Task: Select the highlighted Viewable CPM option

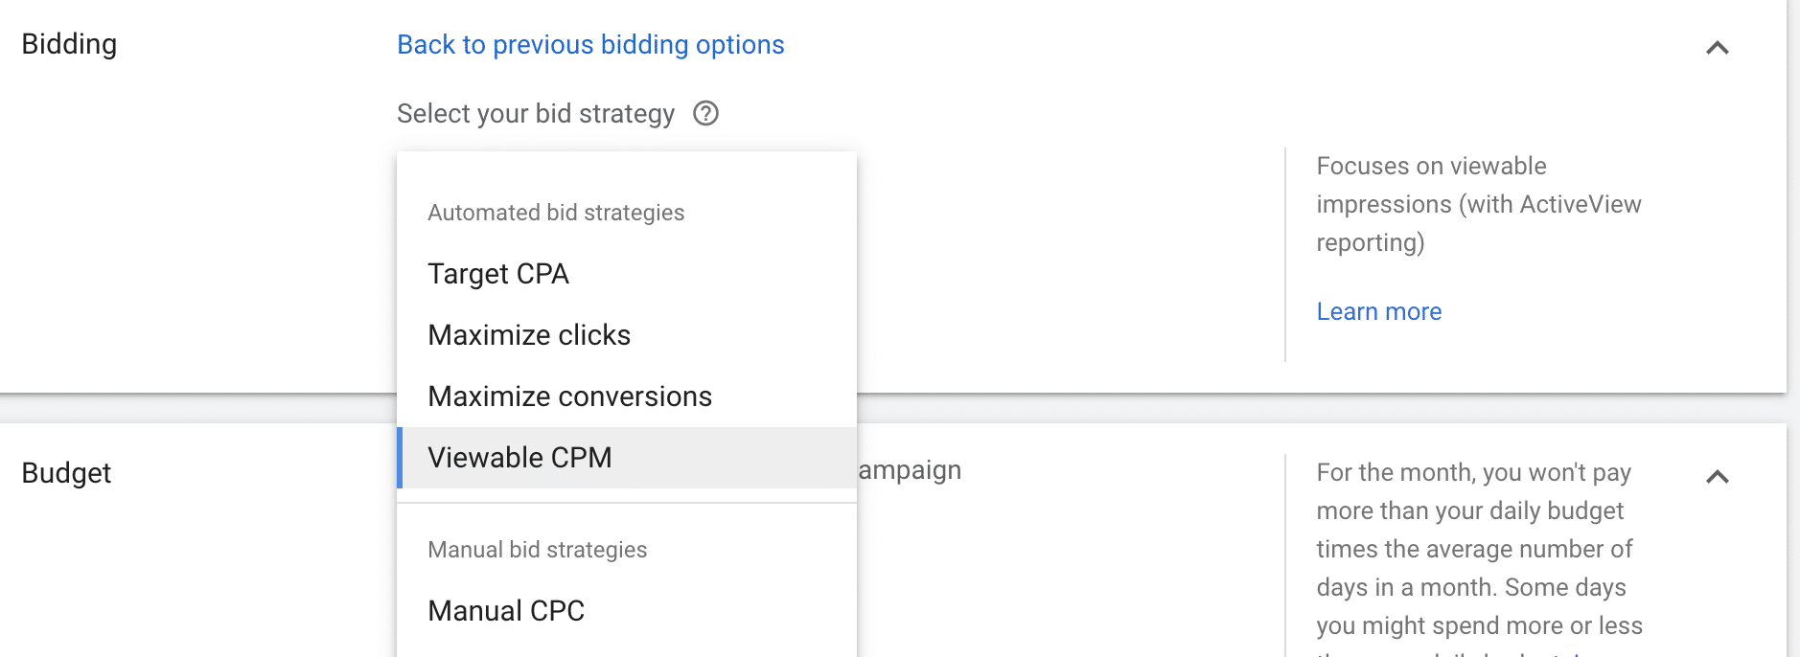Action: 519,458
